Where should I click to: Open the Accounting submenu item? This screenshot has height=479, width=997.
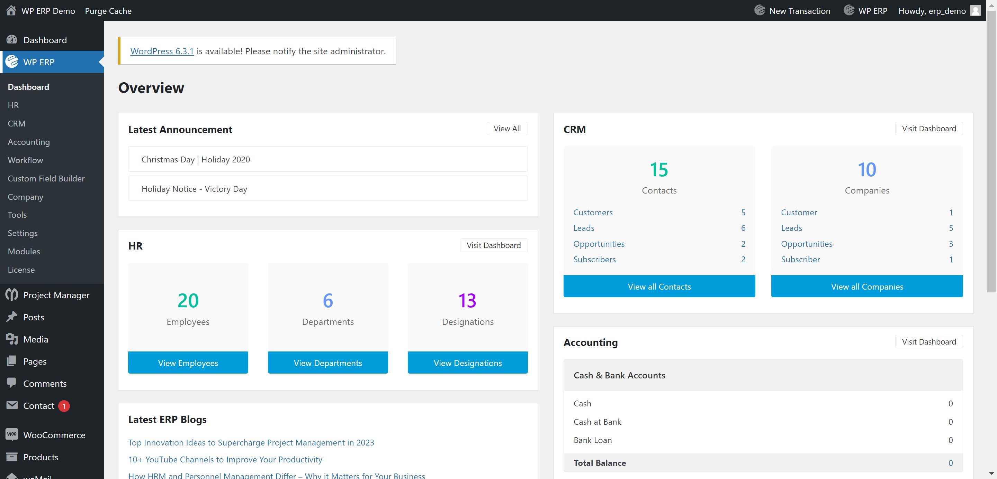pyautogui.click(x=29, y=142)
